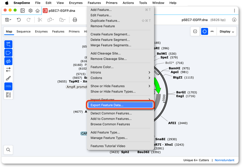The height and width of the screenshot is (167, 242).
Task: Switch to circular map view
Action: (x=205, y=31)
